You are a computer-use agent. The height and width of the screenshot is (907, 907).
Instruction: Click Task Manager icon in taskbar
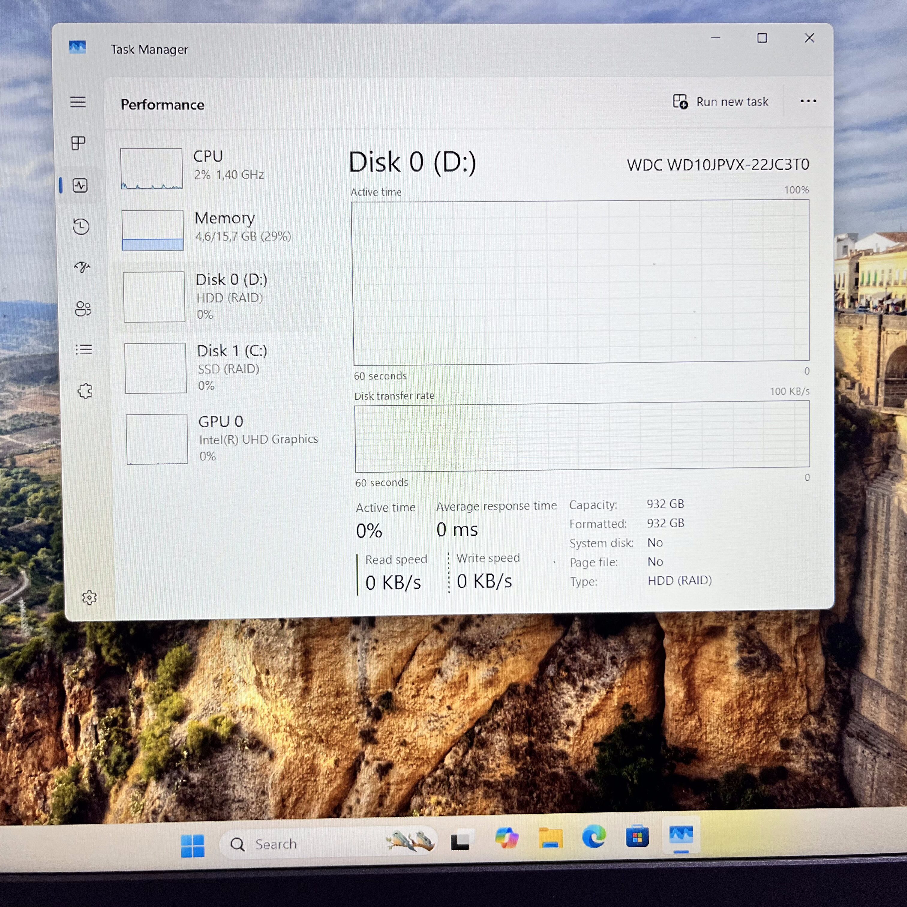(x=681, y=835)
